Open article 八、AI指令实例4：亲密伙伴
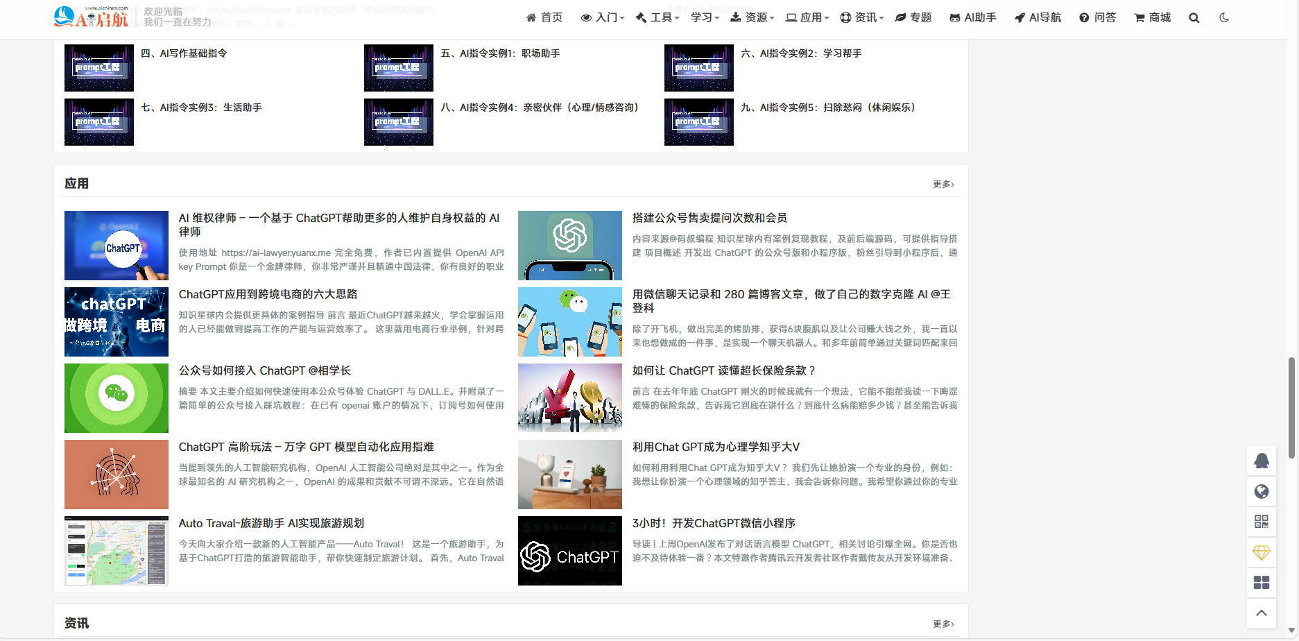Viewport: 1299px width, 641px height. point(540,108)
